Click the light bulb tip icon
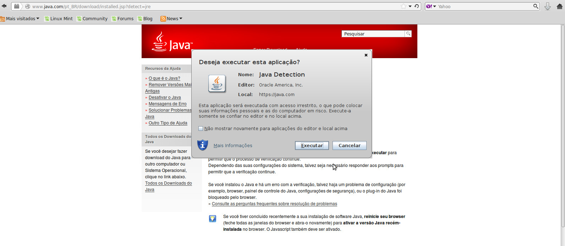This screenshot has height=246, width=565. pos(213,219)
